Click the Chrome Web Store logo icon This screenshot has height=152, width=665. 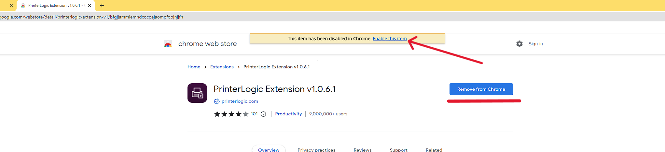point(168,44)
